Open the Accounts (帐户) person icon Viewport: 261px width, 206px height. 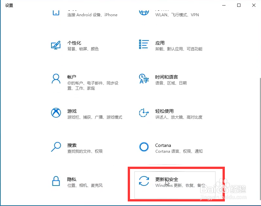coord(56,79)
